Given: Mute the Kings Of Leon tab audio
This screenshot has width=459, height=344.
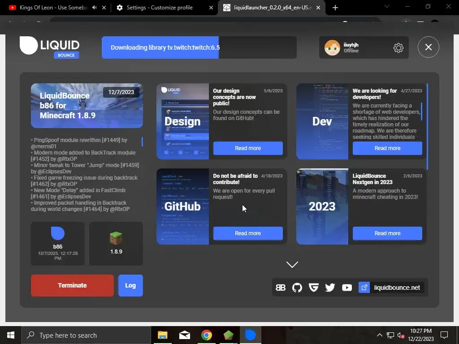Looking at the screenshot, I should tap(94, 8).
